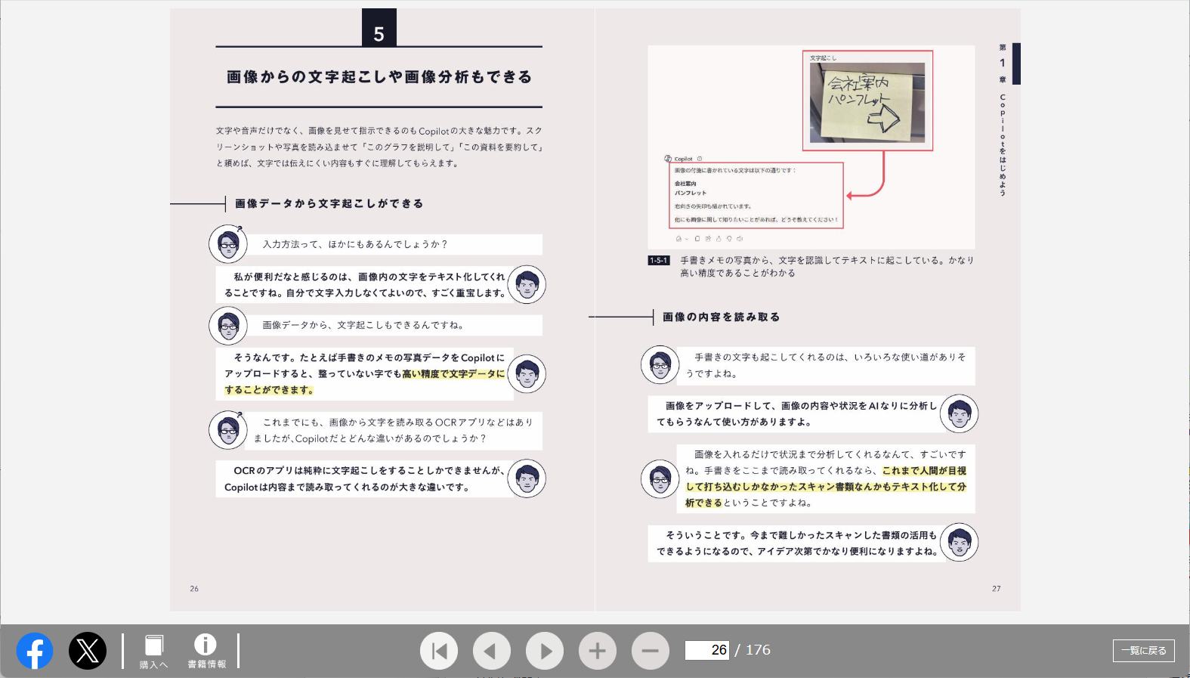Screen dimensions: 1190x678
Task: Click the page number field showing 26
Action: (x=706, y=650)
